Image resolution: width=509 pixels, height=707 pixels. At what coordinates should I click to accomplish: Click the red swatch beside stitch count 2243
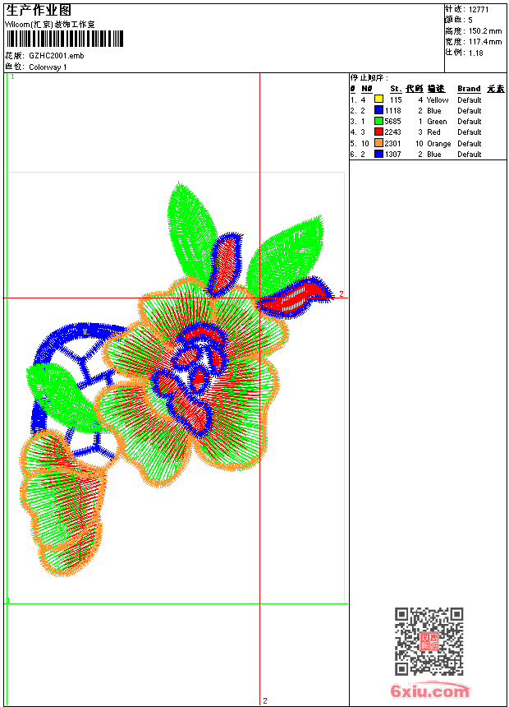point(378,132)
